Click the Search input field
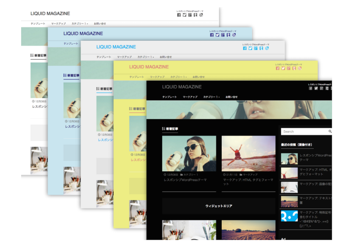Screen dimensions: 360x248 point(304,131)
